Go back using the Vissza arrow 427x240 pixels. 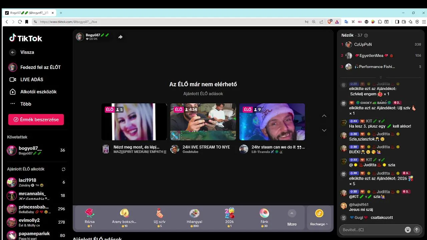coord(13,52)
